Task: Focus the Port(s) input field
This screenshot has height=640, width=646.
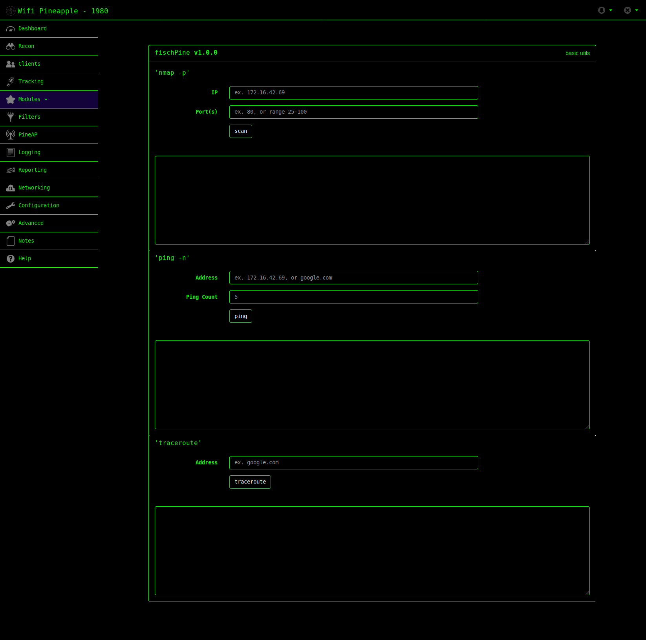Action: tap(354, 112)
